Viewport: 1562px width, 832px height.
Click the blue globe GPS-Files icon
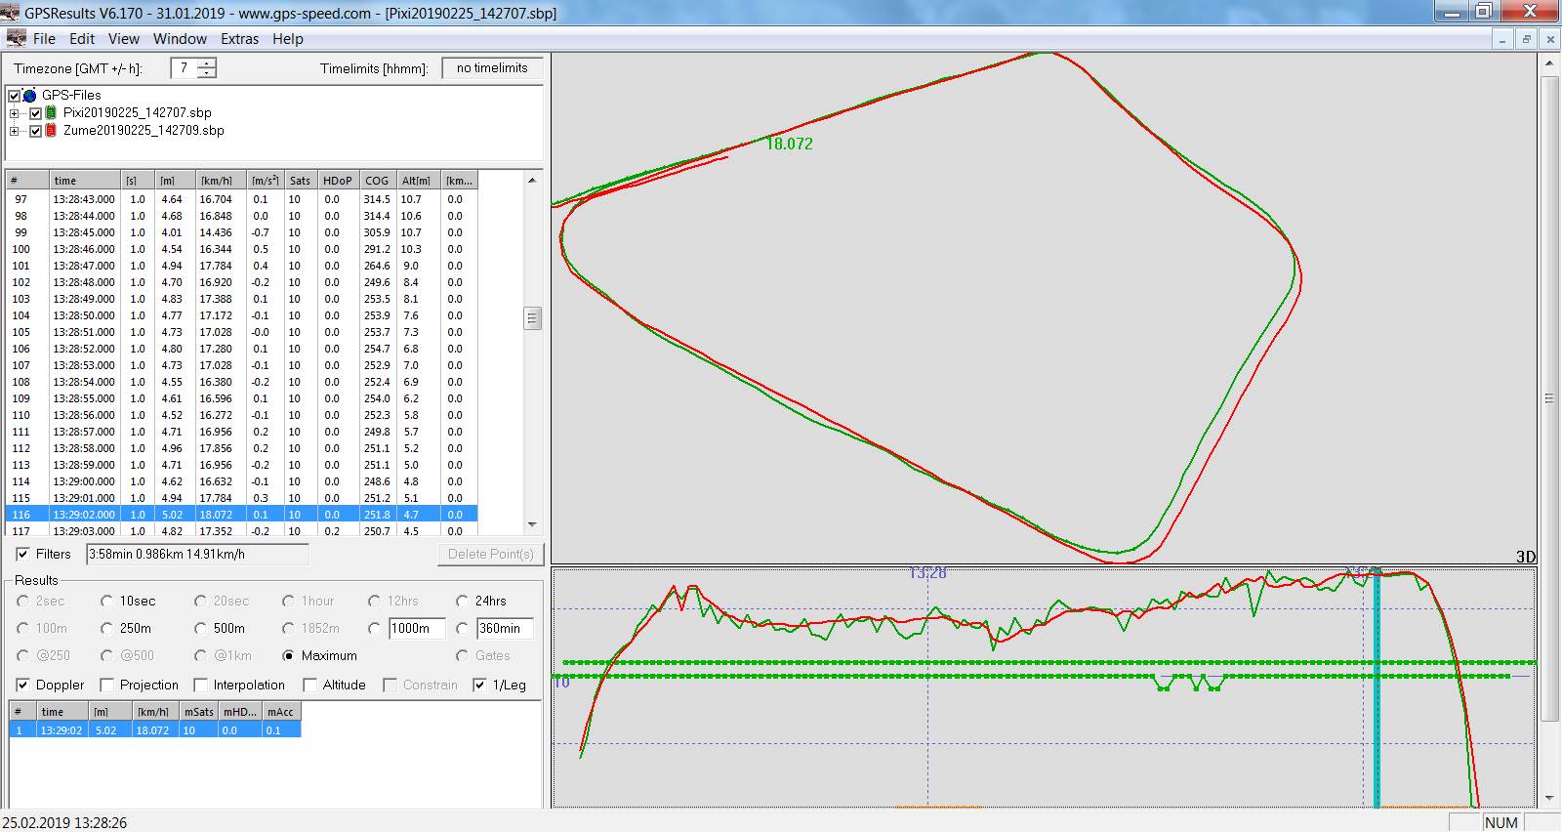pos(30,95)
